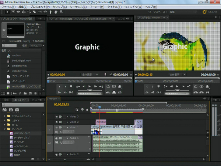Select the Razor tool in toolbar
The image size is (221, 166).
34,12
